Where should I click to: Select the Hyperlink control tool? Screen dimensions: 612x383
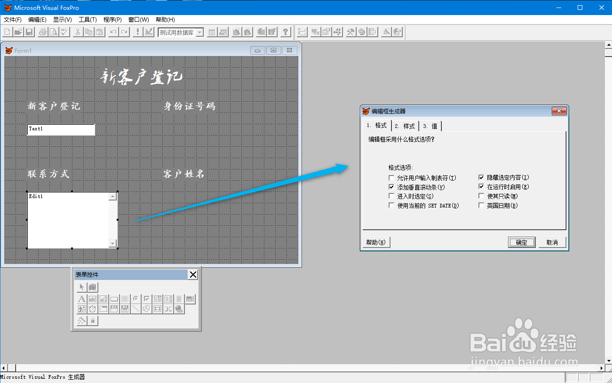click(179, 309)
